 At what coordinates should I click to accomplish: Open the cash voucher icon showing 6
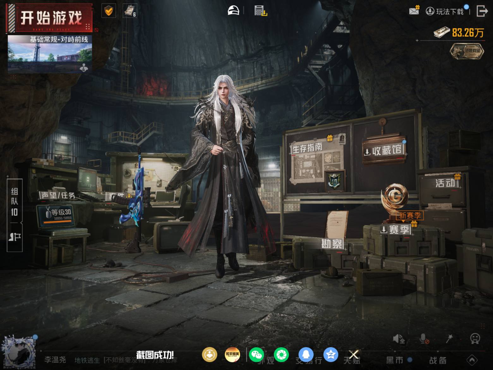[x=130, y=11]
